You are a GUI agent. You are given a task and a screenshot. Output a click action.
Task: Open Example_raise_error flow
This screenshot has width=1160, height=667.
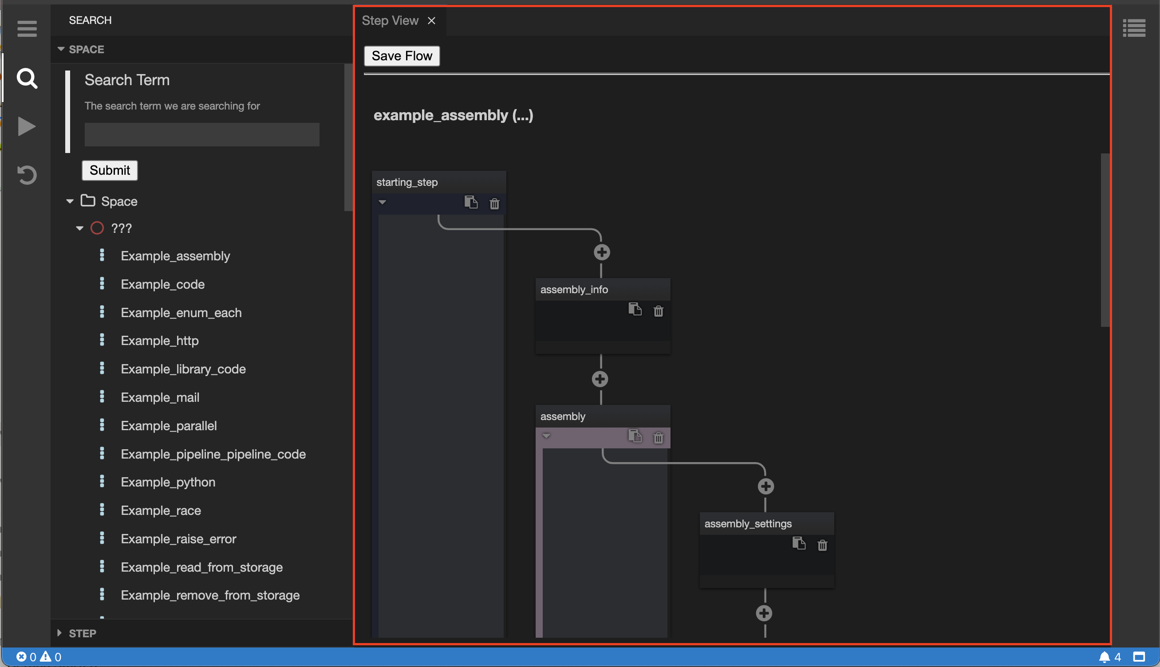(x=178, y=539)
